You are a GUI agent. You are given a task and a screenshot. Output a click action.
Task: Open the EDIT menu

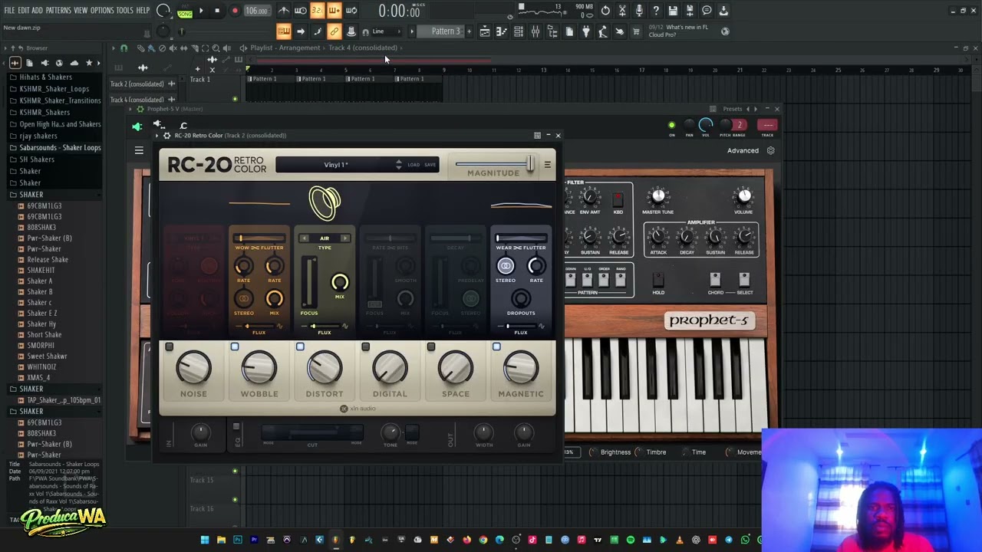coord(24,11)
